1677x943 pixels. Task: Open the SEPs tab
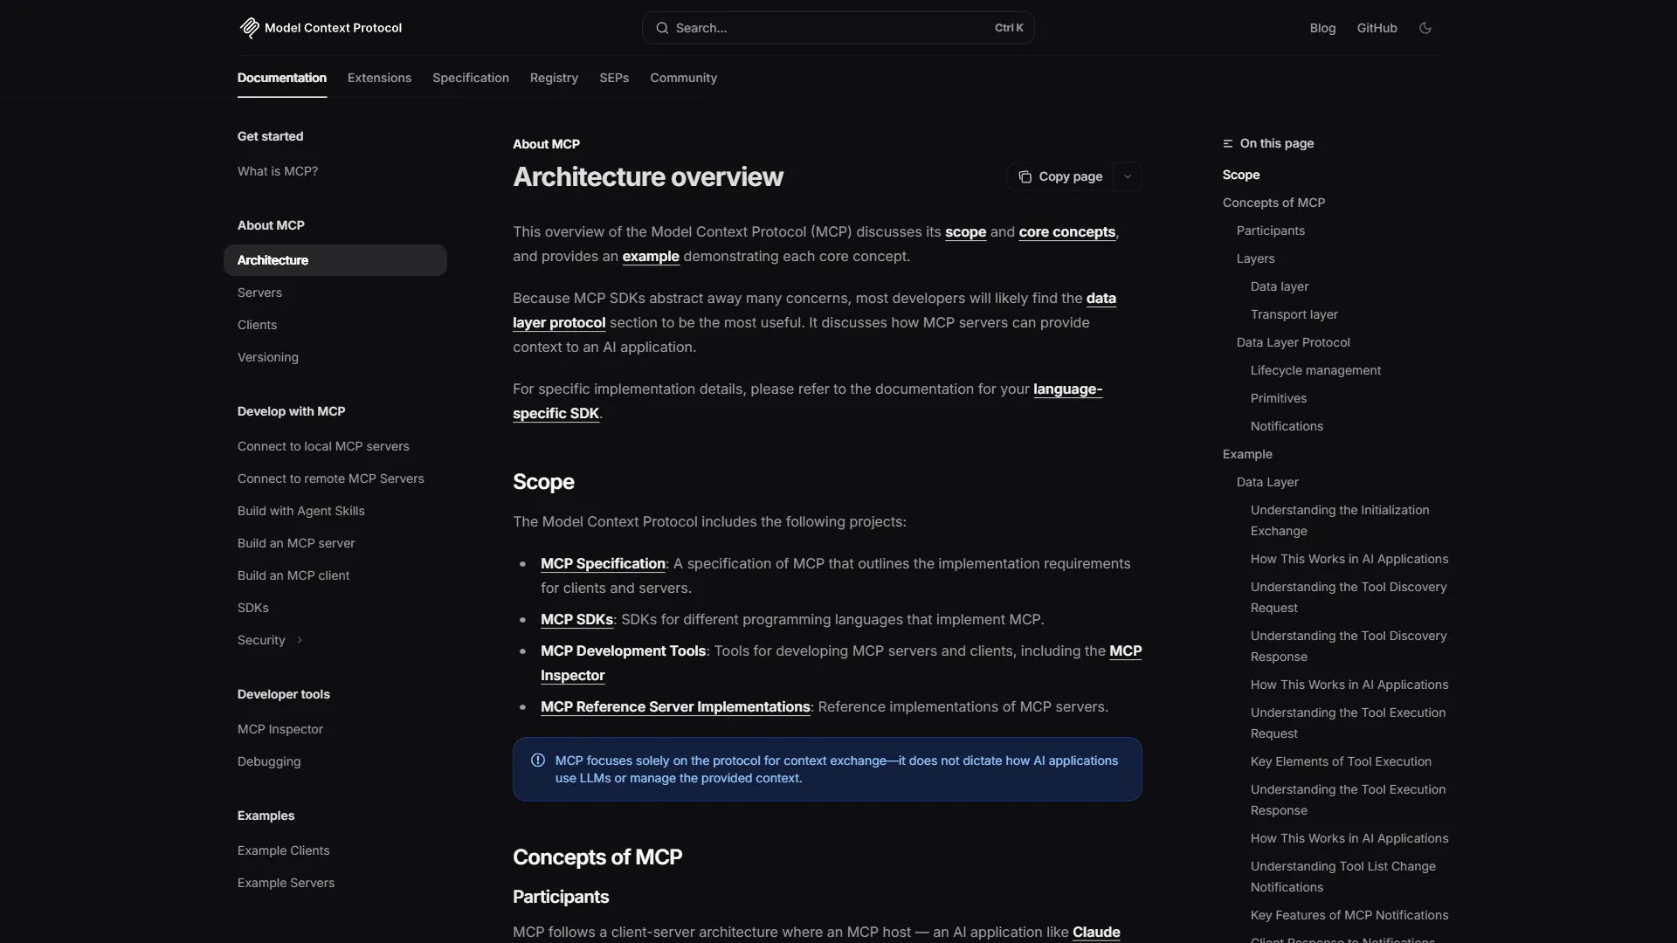pos(614,78)
